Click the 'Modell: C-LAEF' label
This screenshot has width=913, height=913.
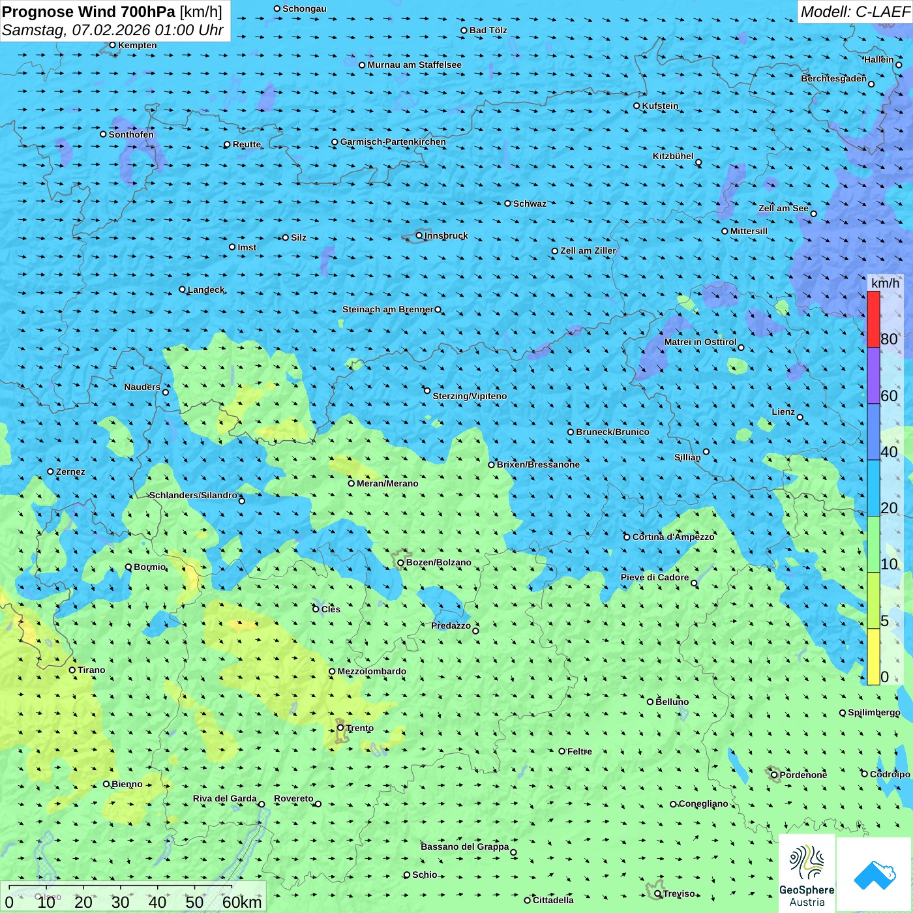(855, 12)
